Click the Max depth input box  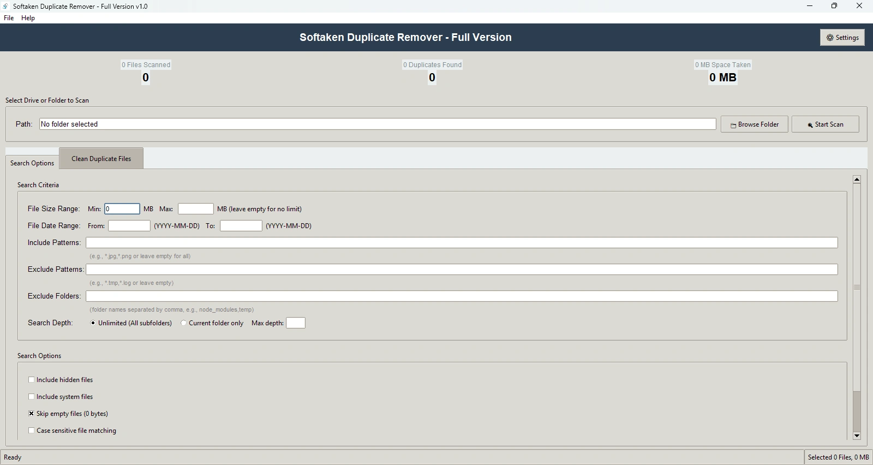tap(295, 323)
